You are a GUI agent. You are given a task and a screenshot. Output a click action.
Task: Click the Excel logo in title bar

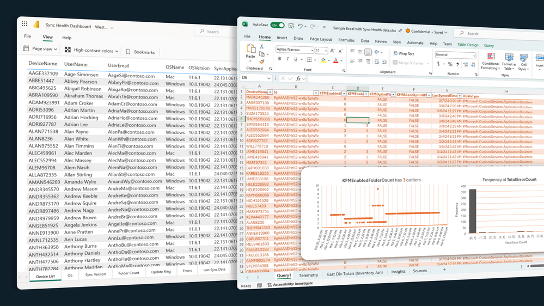point(245,24)
